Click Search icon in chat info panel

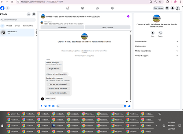160,33
